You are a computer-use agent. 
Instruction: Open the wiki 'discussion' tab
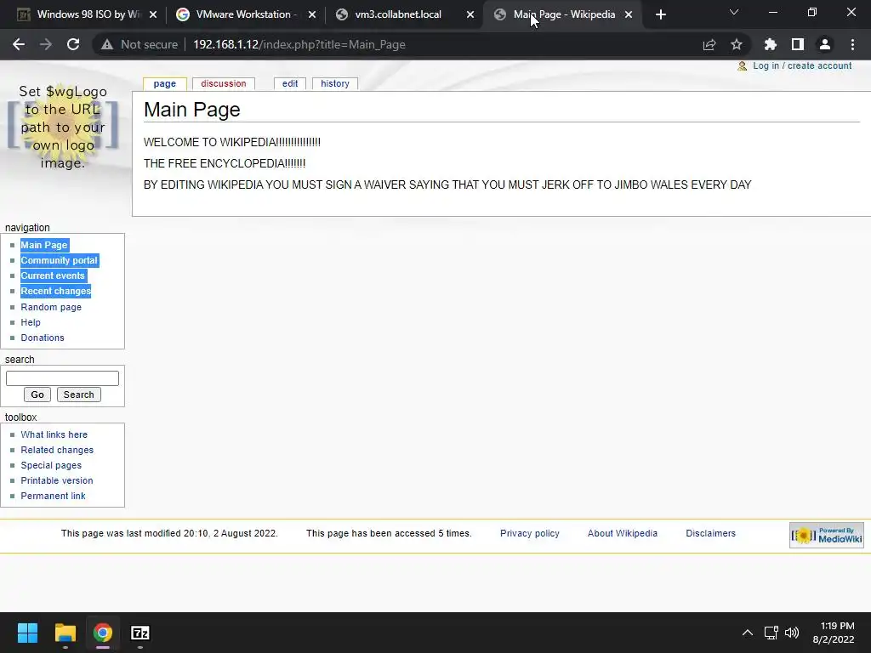click(x=224, y=83)
